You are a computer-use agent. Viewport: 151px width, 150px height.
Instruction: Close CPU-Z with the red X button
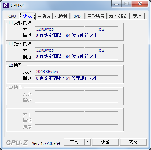pos(140,4)
